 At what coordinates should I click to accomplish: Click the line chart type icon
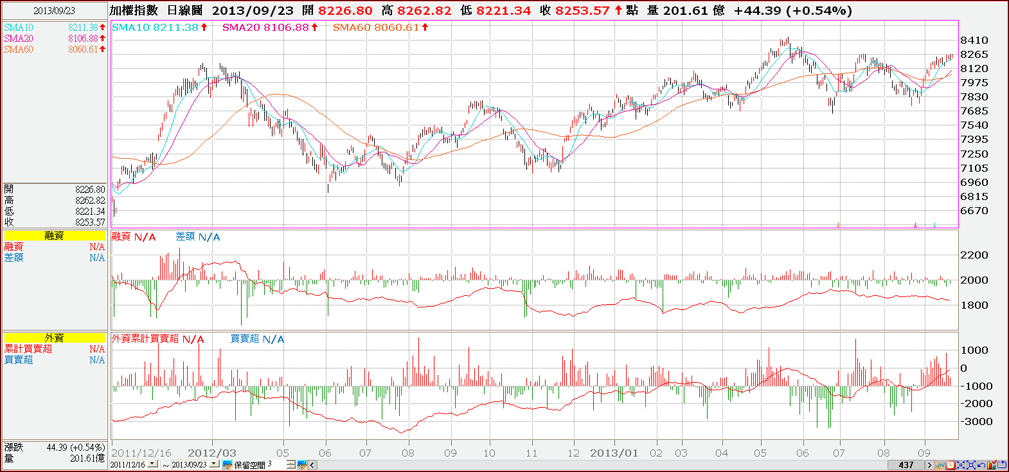click(940, 464)
